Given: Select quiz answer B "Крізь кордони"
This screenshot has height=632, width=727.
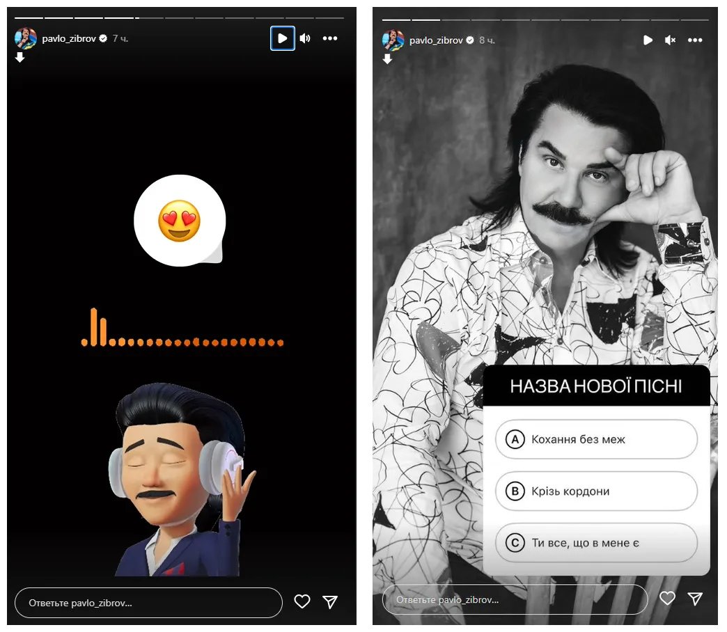Looking at the screenshot, I should tap(596, 491).
